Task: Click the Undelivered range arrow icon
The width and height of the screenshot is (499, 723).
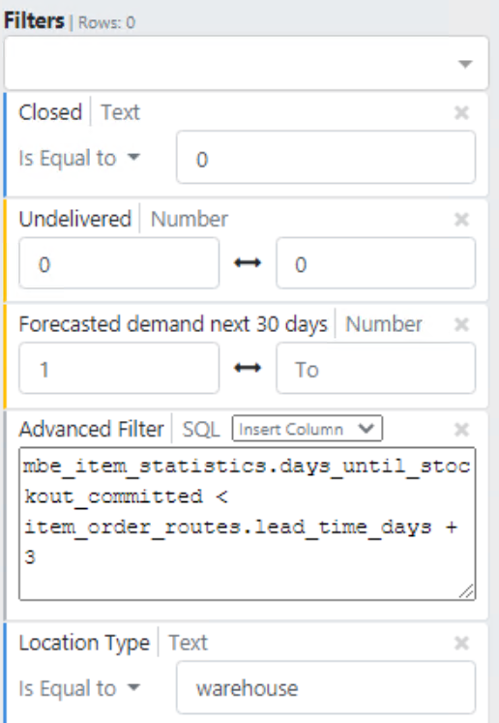Action: pyautogui.click(x=248, y=263)
